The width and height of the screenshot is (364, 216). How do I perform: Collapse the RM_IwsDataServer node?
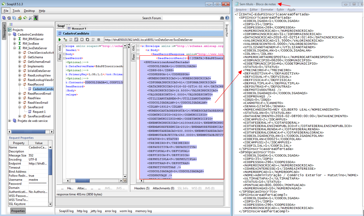(14, 48)
